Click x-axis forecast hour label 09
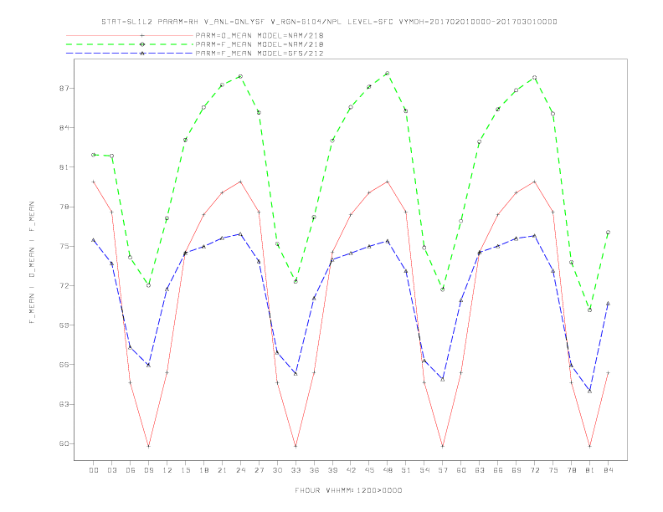 click(x=148, y=470)
